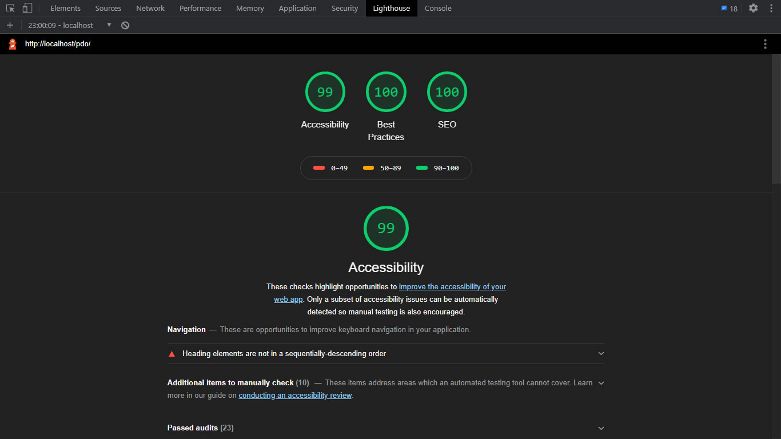Jump to Accessibility via top score gauge 99
The width and height of the screenshot is (781, 439).
[x=325, y=92]
